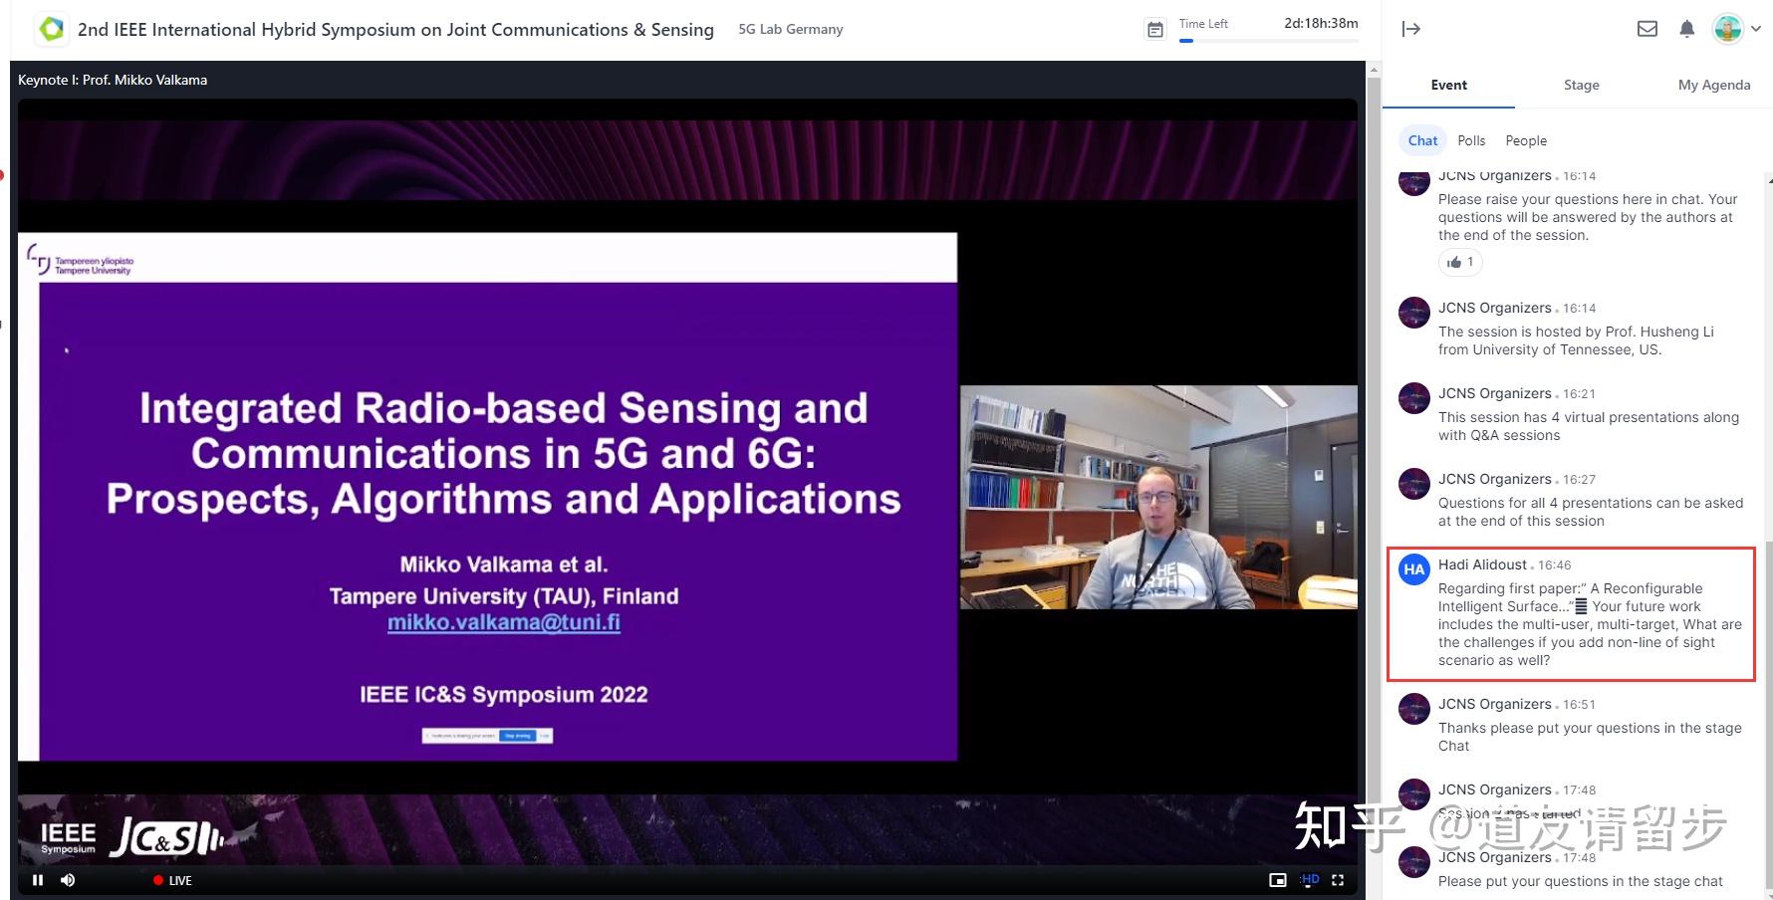Image resolution: width=1773 pixels, height=900 pixels.
Task: Collapse the sidebar with the arrow icon
Action: tap(1412, 29)
